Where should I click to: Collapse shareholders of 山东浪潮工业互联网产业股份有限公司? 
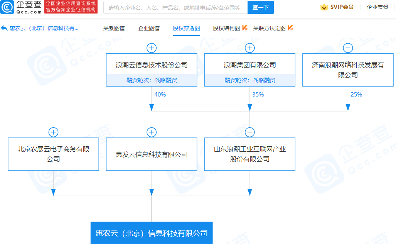tap(250, 132)
